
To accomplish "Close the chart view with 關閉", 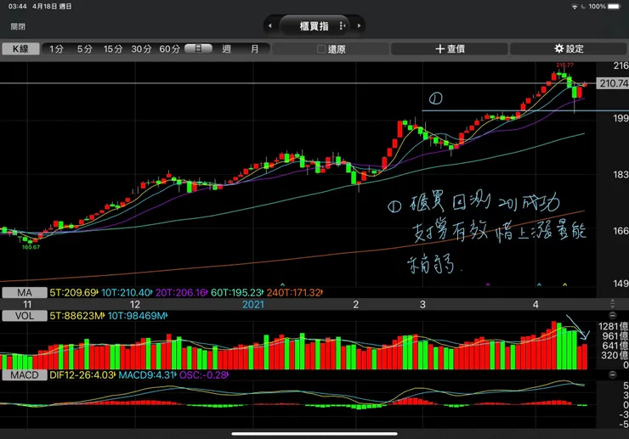I will point(18,26).
